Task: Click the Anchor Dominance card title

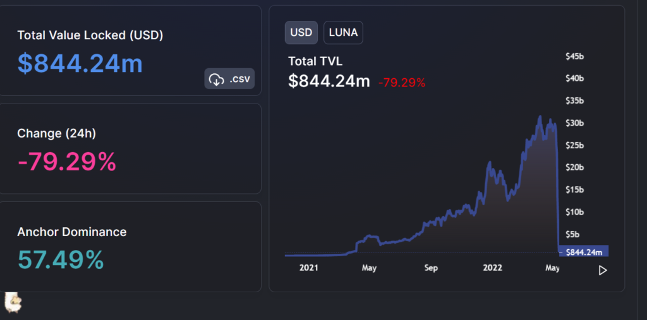Action: point(72,232)
